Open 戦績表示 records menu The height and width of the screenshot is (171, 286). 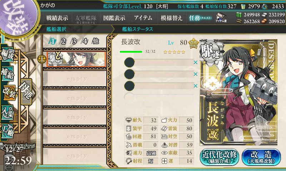click(57, 18)
